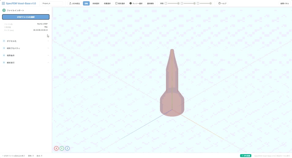The width and height of the screenshot is (292, 158).
Task: Click the size value 10.0×30.0×10.0
Action: [x=40, y=30]
